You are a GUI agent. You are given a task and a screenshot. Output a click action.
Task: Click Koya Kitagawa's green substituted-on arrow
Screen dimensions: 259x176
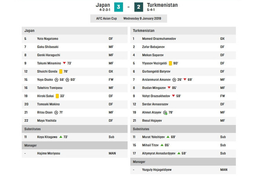coord(60,137)
